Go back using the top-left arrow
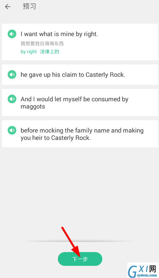Image resolution: width=159 pixels, height=278 pixels. tap(8, 7)
